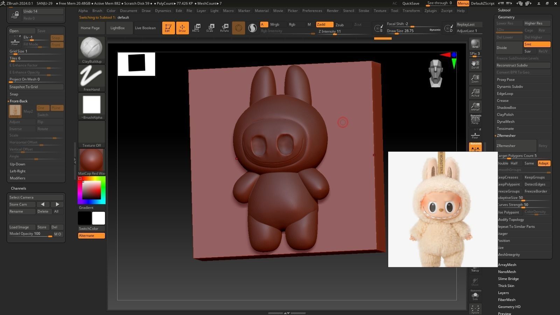
Task: Expand the Geometry section
Action: pyautogui.click(x=506, y=17)
